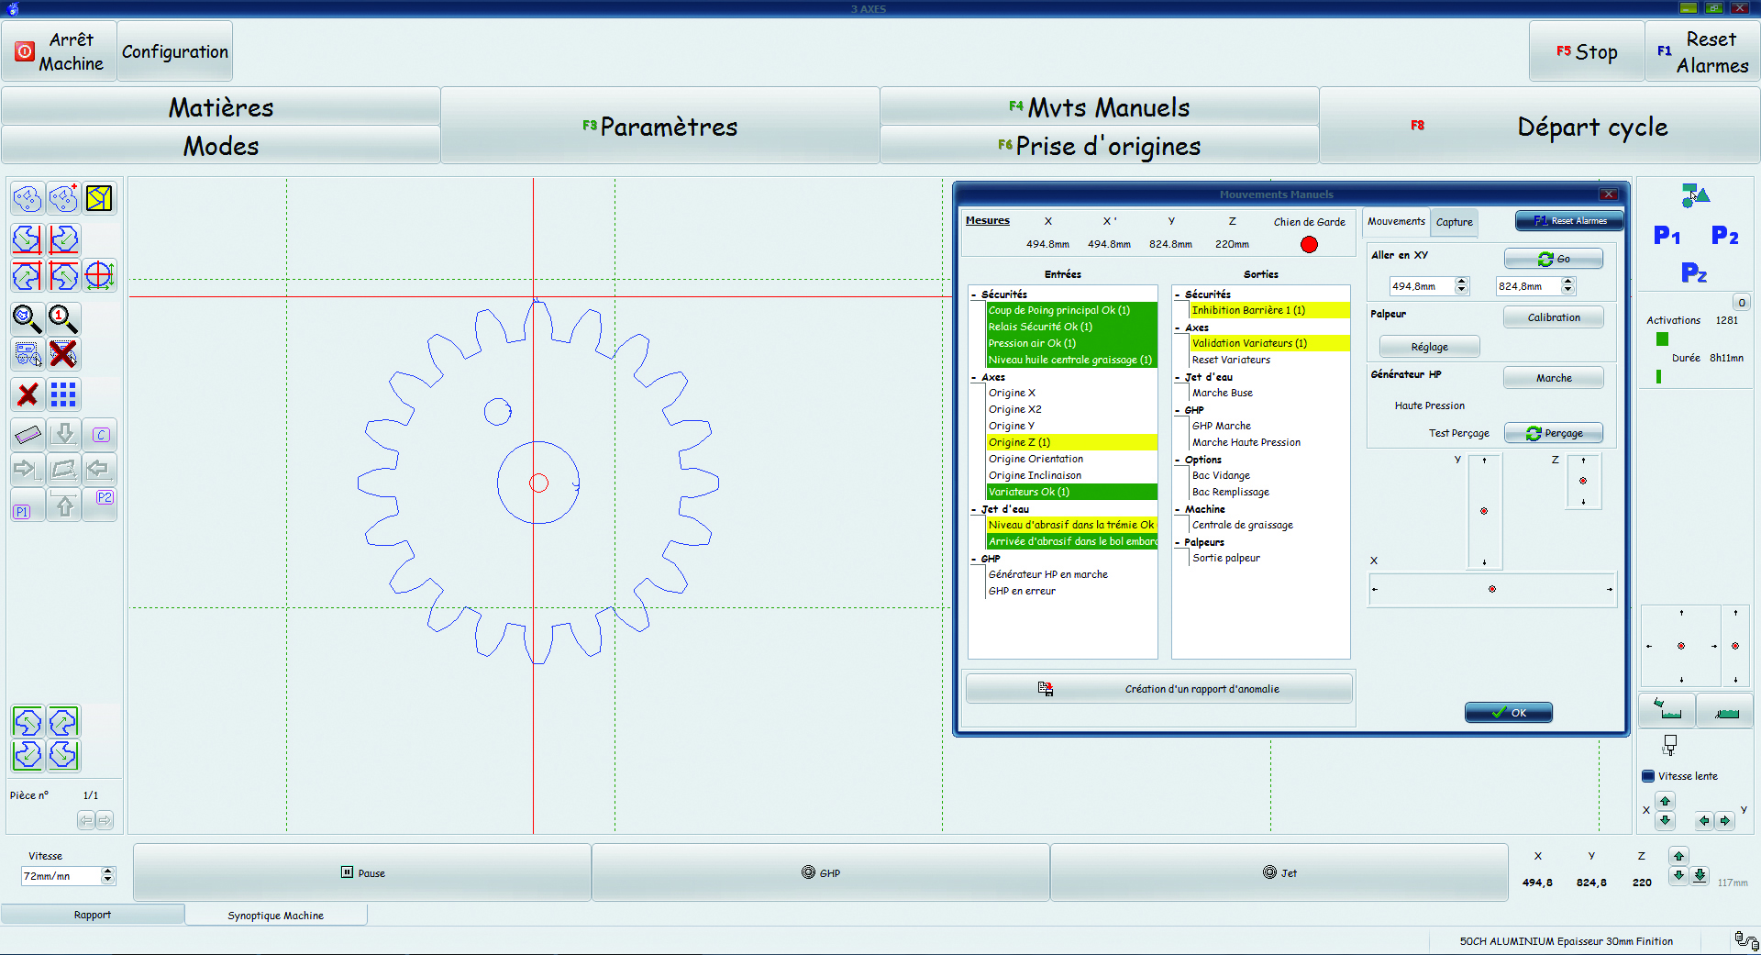Open the Synoptique Machine tab
This screenshot has width=1761, height=955.
coord(275,916)
